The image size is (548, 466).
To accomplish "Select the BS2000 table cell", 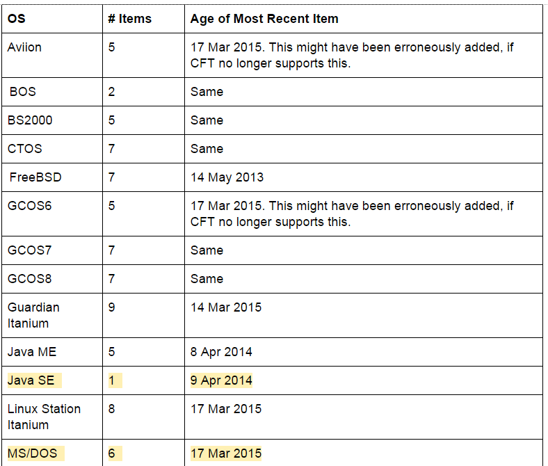I will (30, 120).
